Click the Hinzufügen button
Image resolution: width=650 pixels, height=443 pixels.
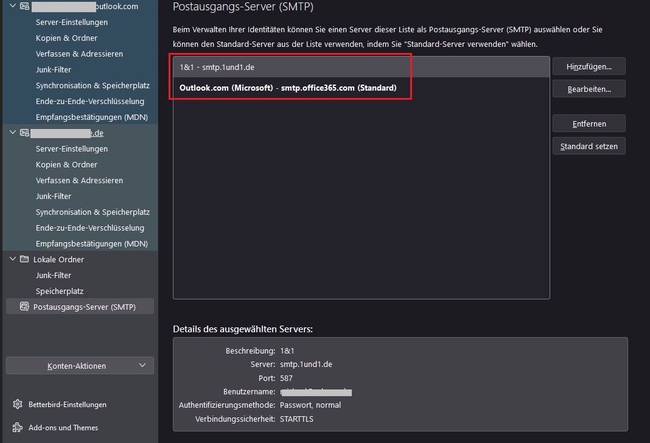point(589,66)
